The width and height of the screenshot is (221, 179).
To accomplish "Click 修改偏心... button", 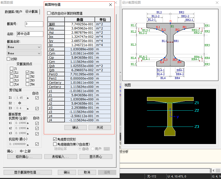I will coord(24,157).
